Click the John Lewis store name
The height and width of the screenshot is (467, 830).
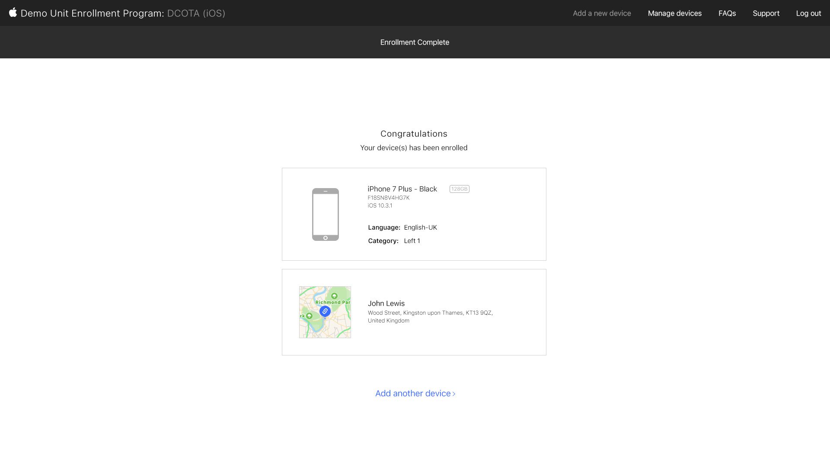tap(386, 304)
